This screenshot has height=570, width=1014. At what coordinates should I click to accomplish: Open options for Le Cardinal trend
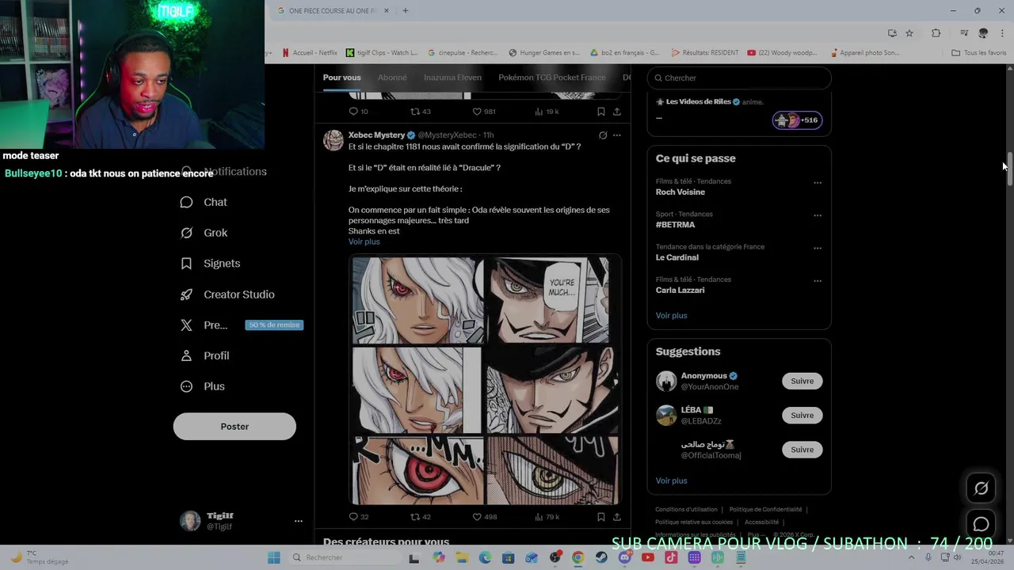pos(818,248)
